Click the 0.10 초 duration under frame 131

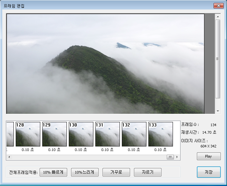coord(107,150)
